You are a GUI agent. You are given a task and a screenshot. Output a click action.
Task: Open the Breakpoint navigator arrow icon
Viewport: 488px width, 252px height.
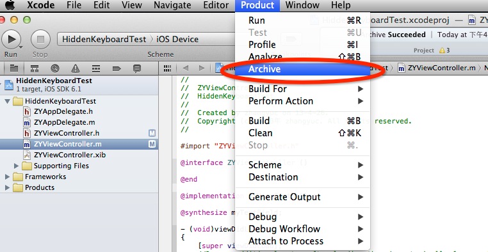[x=117, y=68]
